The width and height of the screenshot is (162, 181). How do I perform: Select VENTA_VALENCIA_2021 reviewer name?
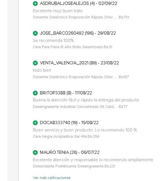[64, 63]
